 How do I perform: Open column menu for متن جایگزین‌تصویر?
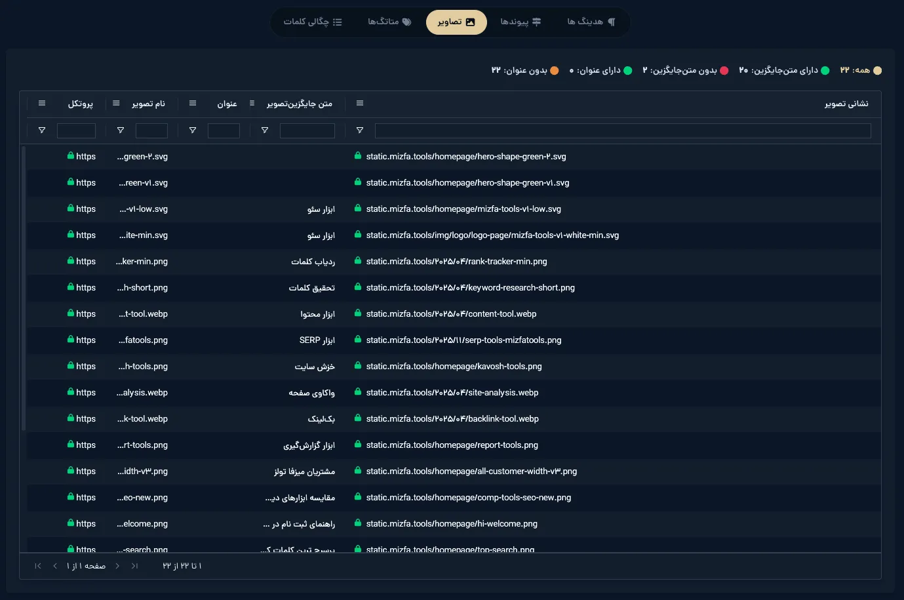click(x=252, y=103)
